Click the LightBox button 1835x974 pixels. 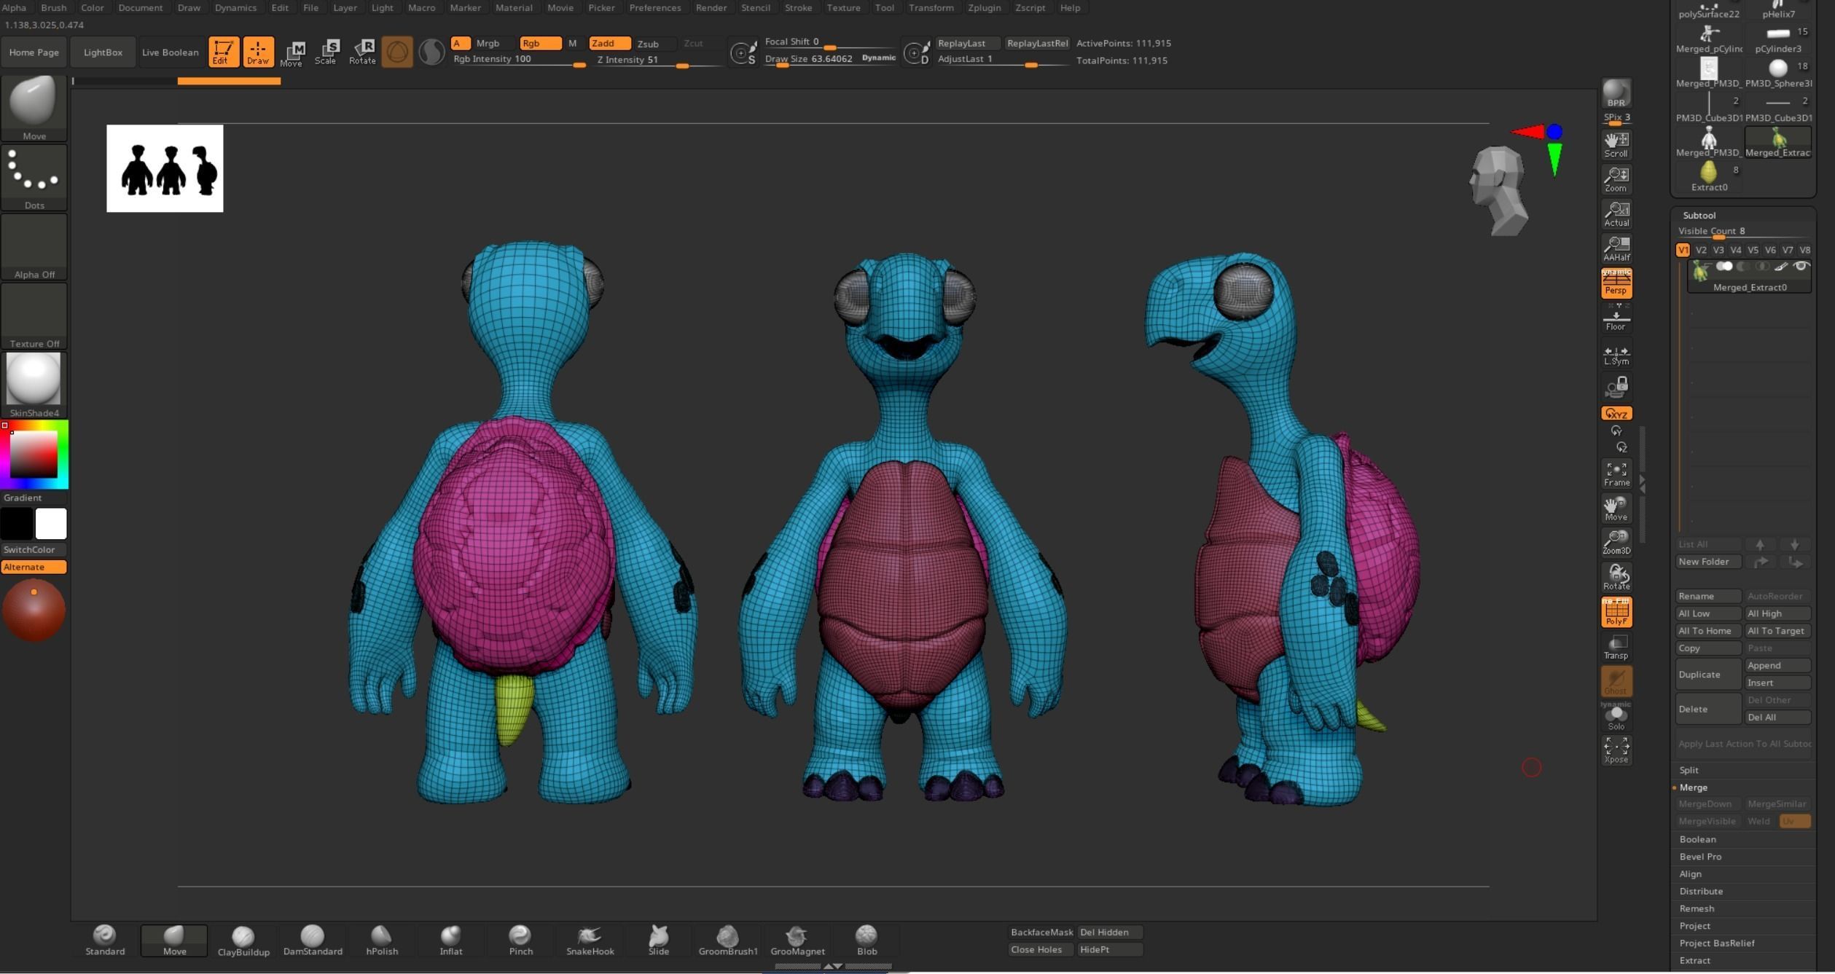tap(103, 52)
